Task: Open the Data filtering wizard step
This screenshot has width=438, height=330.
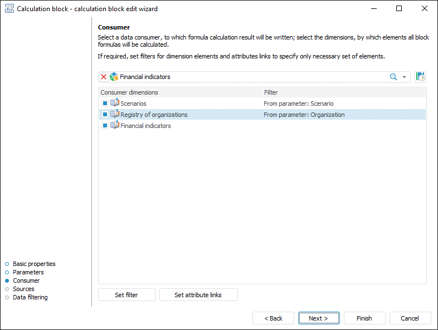Action: point(30,297)
